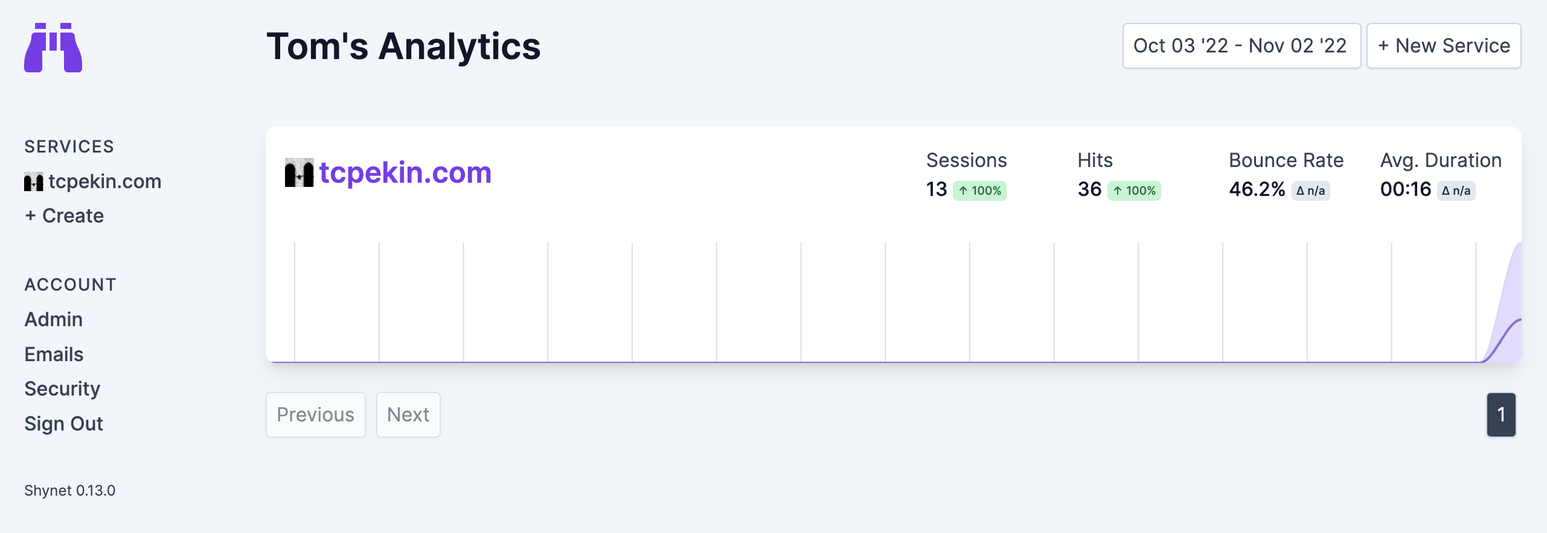Open the date range picker
This screenshot has width=1547, height=533.
pos(1241,46)
